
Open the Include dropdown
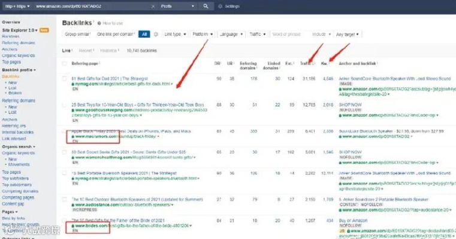[321, 34]
